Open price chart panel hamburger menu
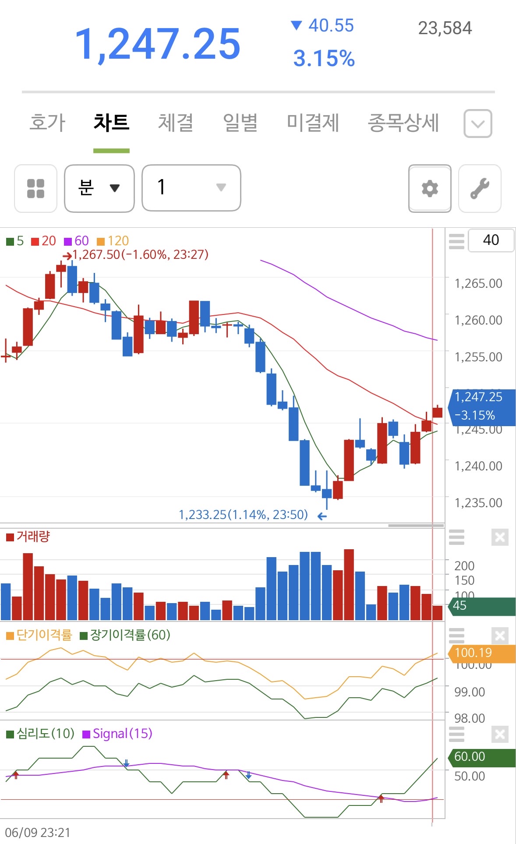 coord(456,241)
